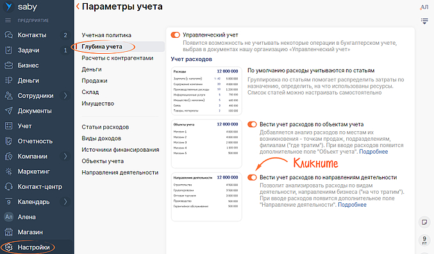Disable the Управленческий учет toggle
The width and height of the screenshot is (434, 254).
175,35
